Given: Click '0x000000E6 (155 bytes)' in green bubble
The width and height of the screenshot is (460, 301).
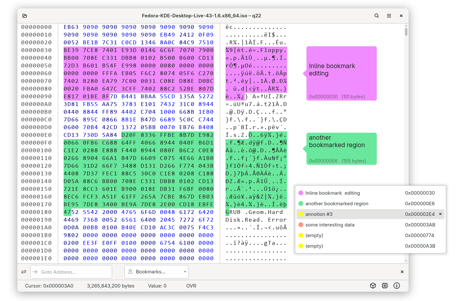Looking at the screenshot, I should tap(338, 161).
